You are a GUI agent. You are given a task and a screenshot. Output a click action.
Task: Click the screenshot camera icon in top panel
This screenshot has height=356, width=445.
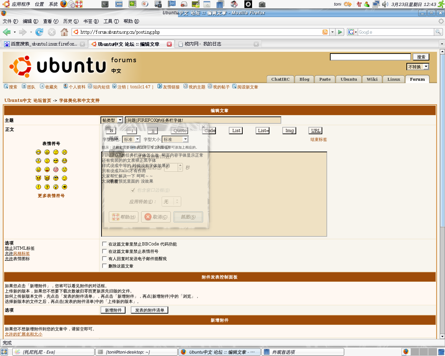pos(262,4)
